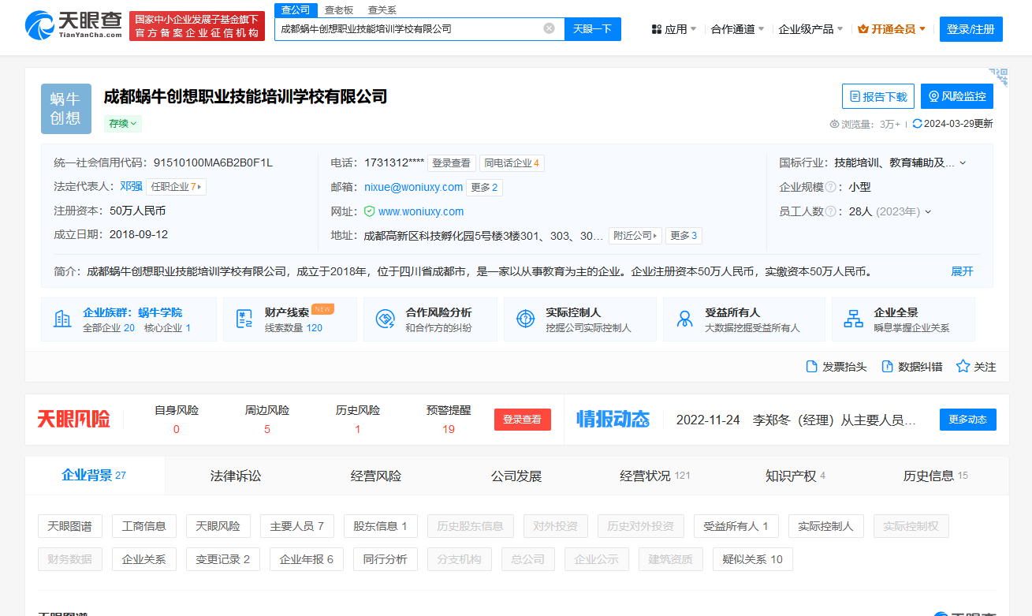Clear the search box with the X icon

[549, 28]
